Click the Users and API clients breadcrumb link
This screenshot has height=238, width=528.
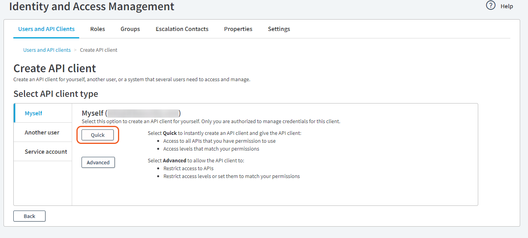[47, 50]
